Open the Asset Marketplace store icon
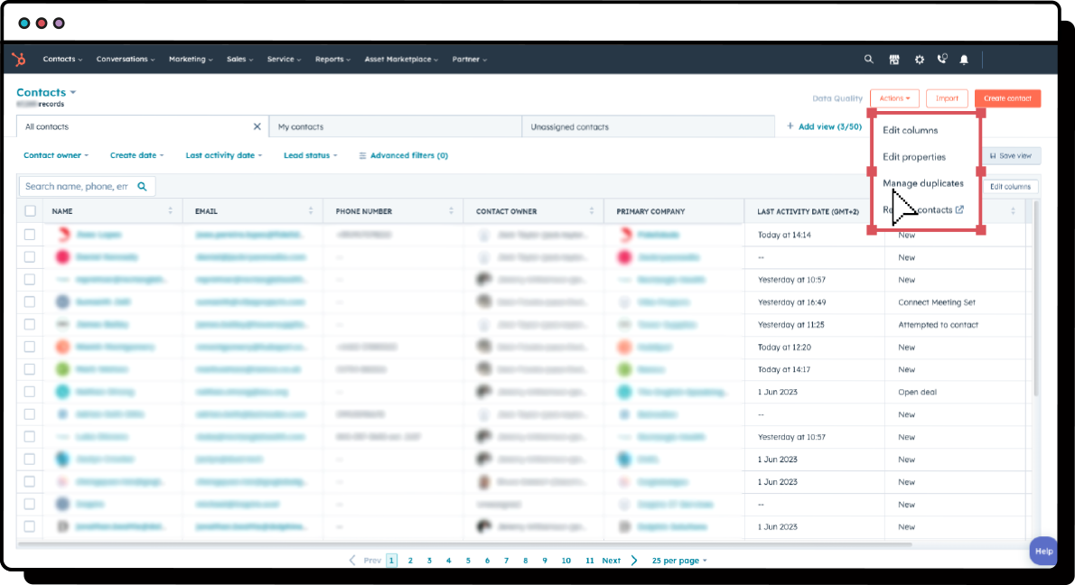The height and width of the screenshot is (585, 1075). coord(893,59)
